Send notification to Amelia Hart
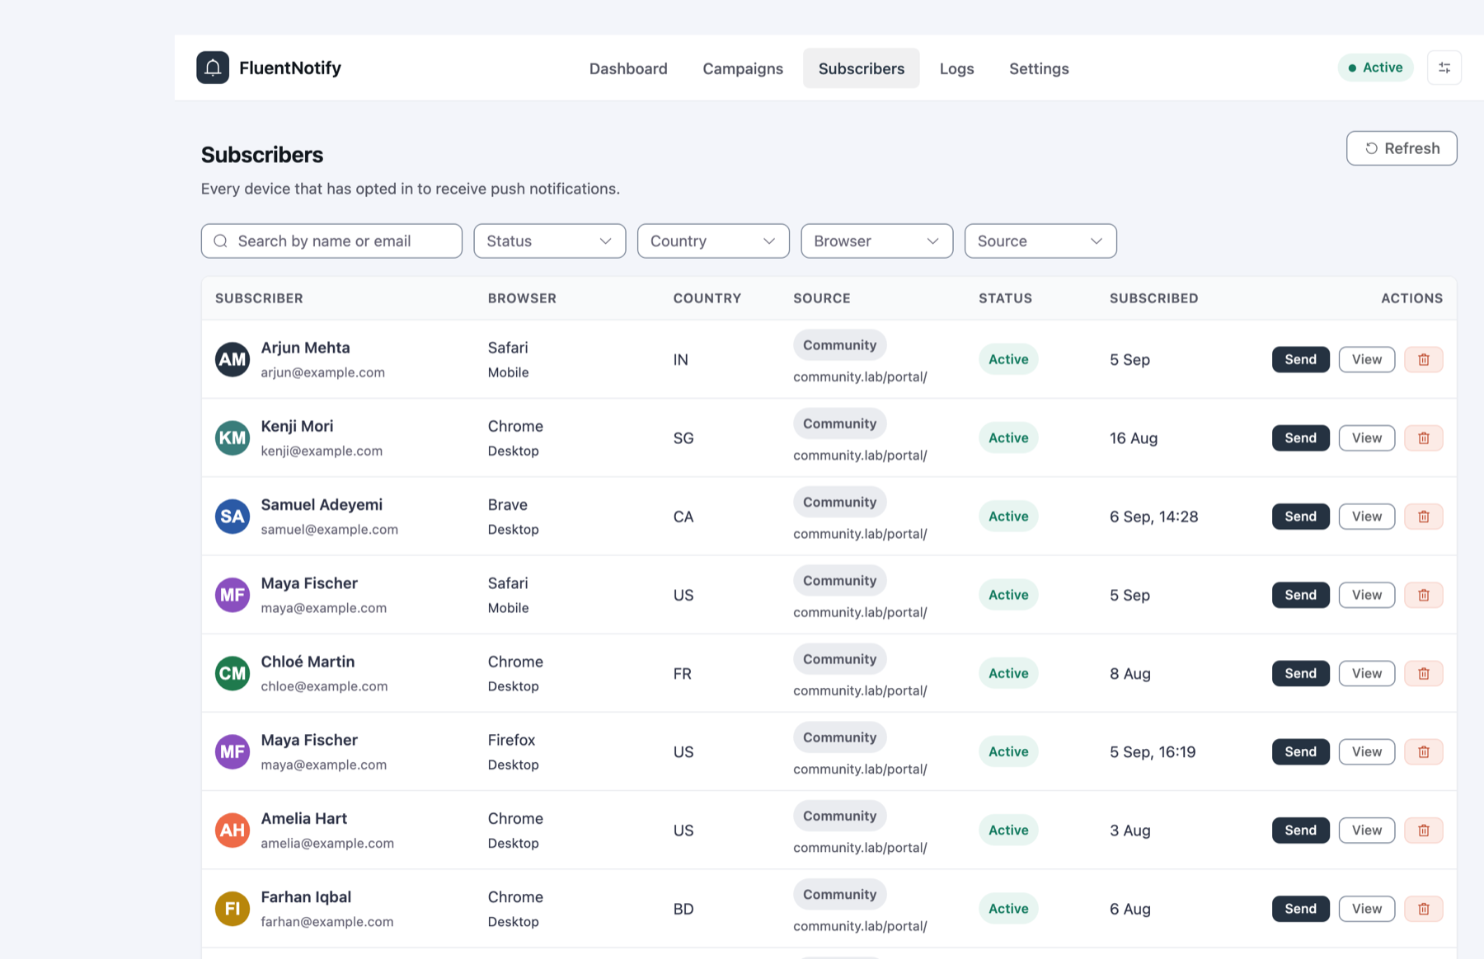 [1300, 830]
